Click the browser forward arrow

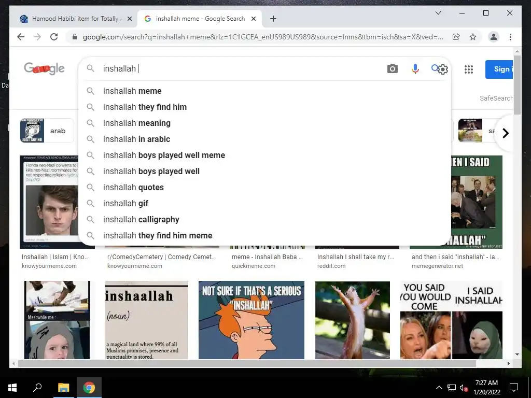(37, 37)
